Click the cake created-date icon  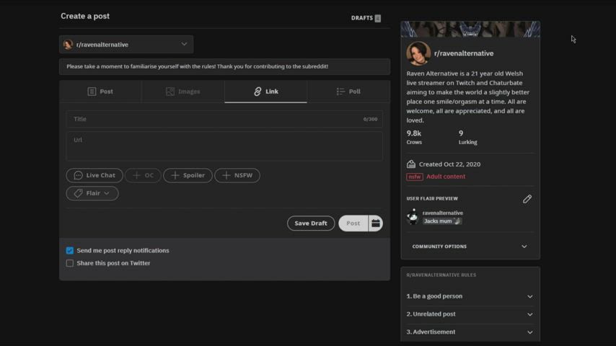(411, 164)
